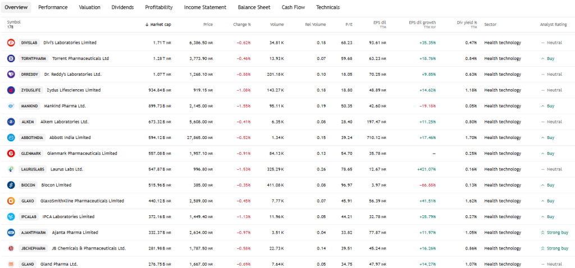Click the Zydus Lifesciences logo icon

click(11, 90)
